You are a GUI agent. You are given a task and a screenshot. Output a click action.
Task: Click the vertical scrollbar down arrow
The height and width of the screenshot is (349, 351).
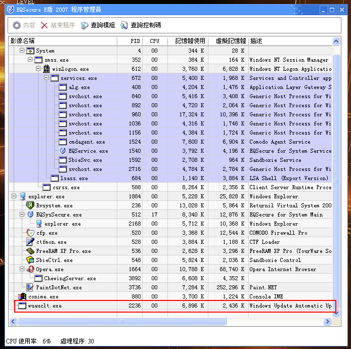click(x=336, y=313)
